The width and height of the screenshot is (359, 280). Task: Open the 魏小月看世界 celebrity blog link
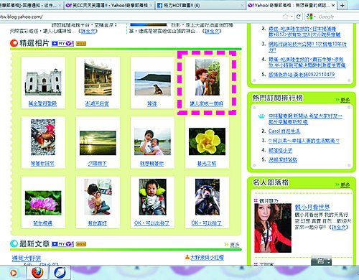click(312, 207)
